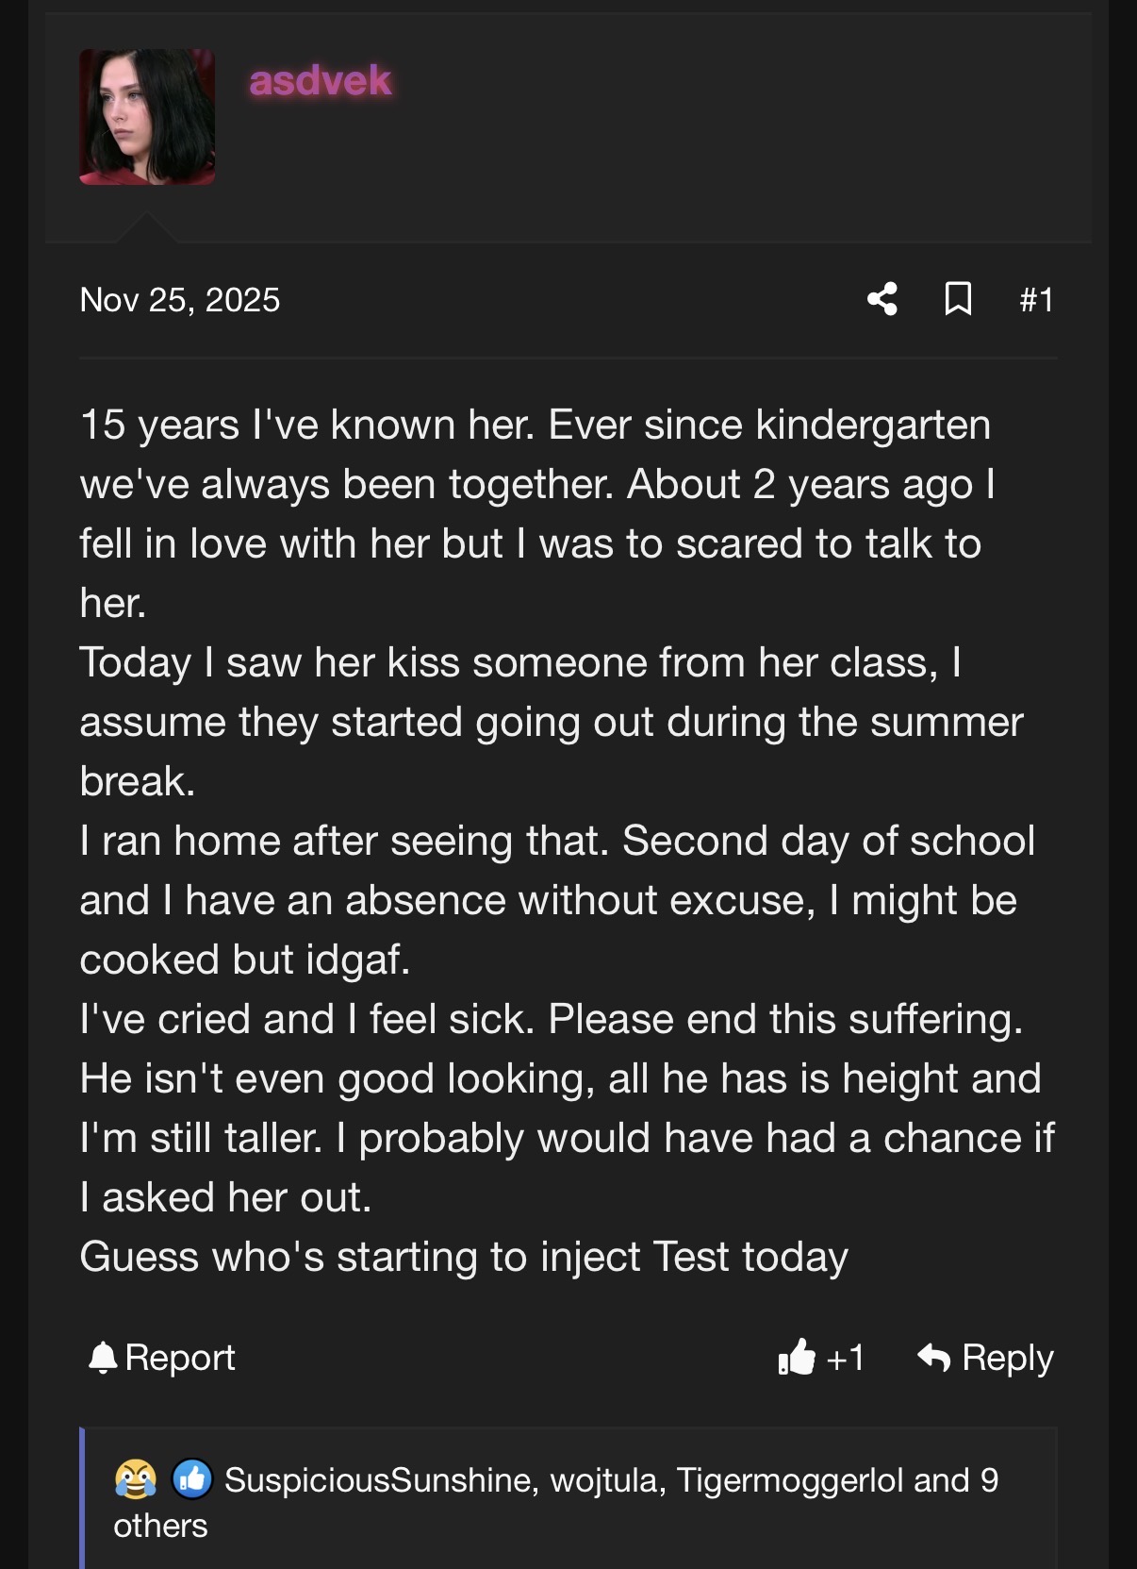Click the line "Guess who's starting to inject Test today"

tap(464, 1257)
